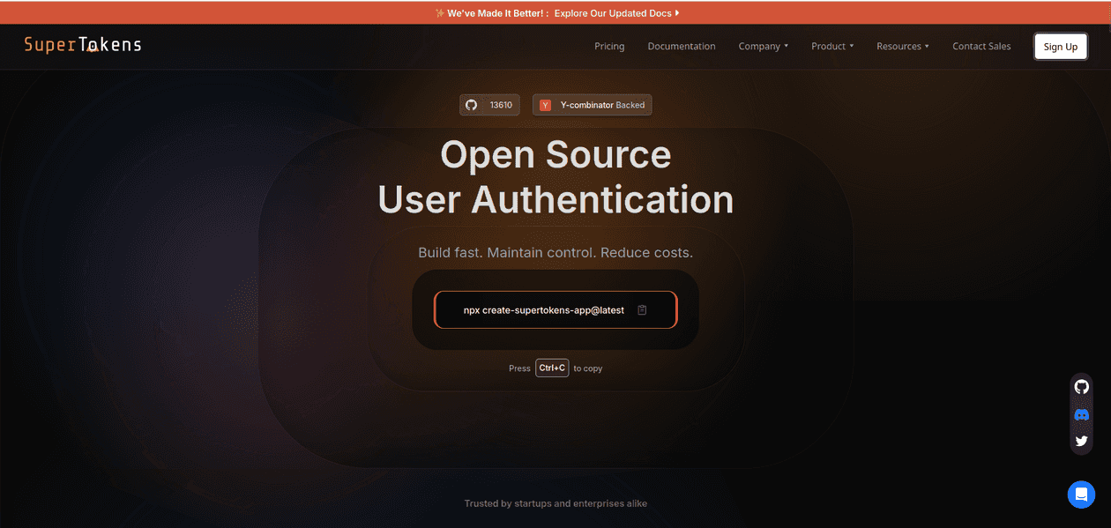Open SuperTokens GitHub via star badge icon
The image size is (1111, 528).
point(472,104)
